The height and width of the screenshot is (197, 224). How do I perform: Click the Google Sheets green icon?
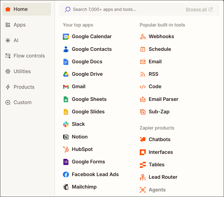point(66,99)
